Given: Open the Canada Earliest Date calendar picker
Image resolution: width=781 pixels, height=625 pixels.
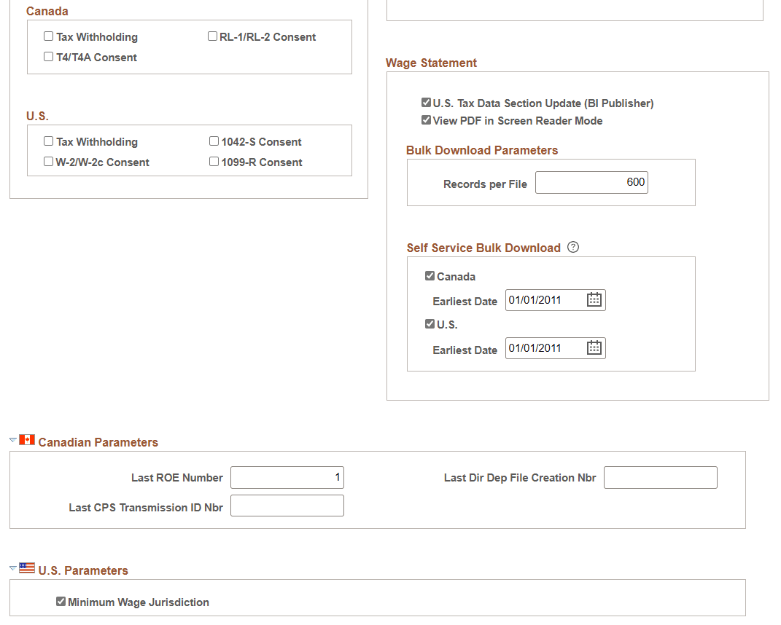Looking at the screenshot, I should click(x=594, y=299).
